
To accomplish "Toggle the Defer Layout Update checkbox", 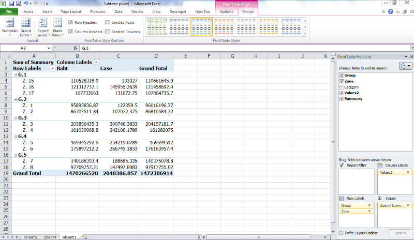I will click(x=341, y=233).
